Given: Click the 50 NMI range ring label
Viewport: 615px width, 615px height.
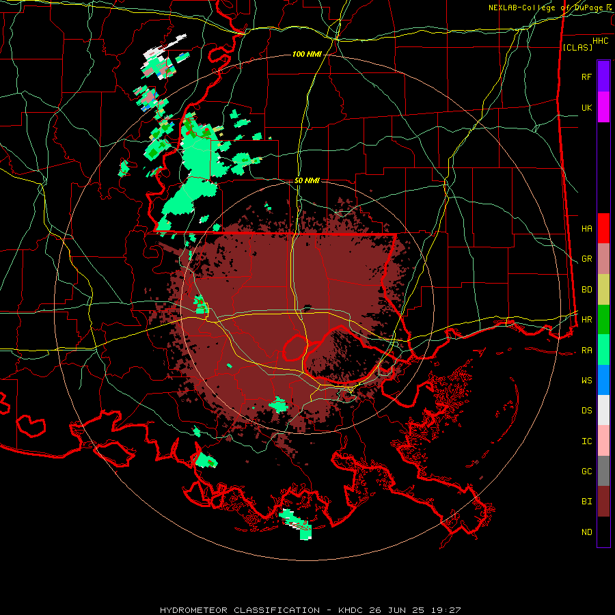Looking at the screenshot, I should 307,180.
